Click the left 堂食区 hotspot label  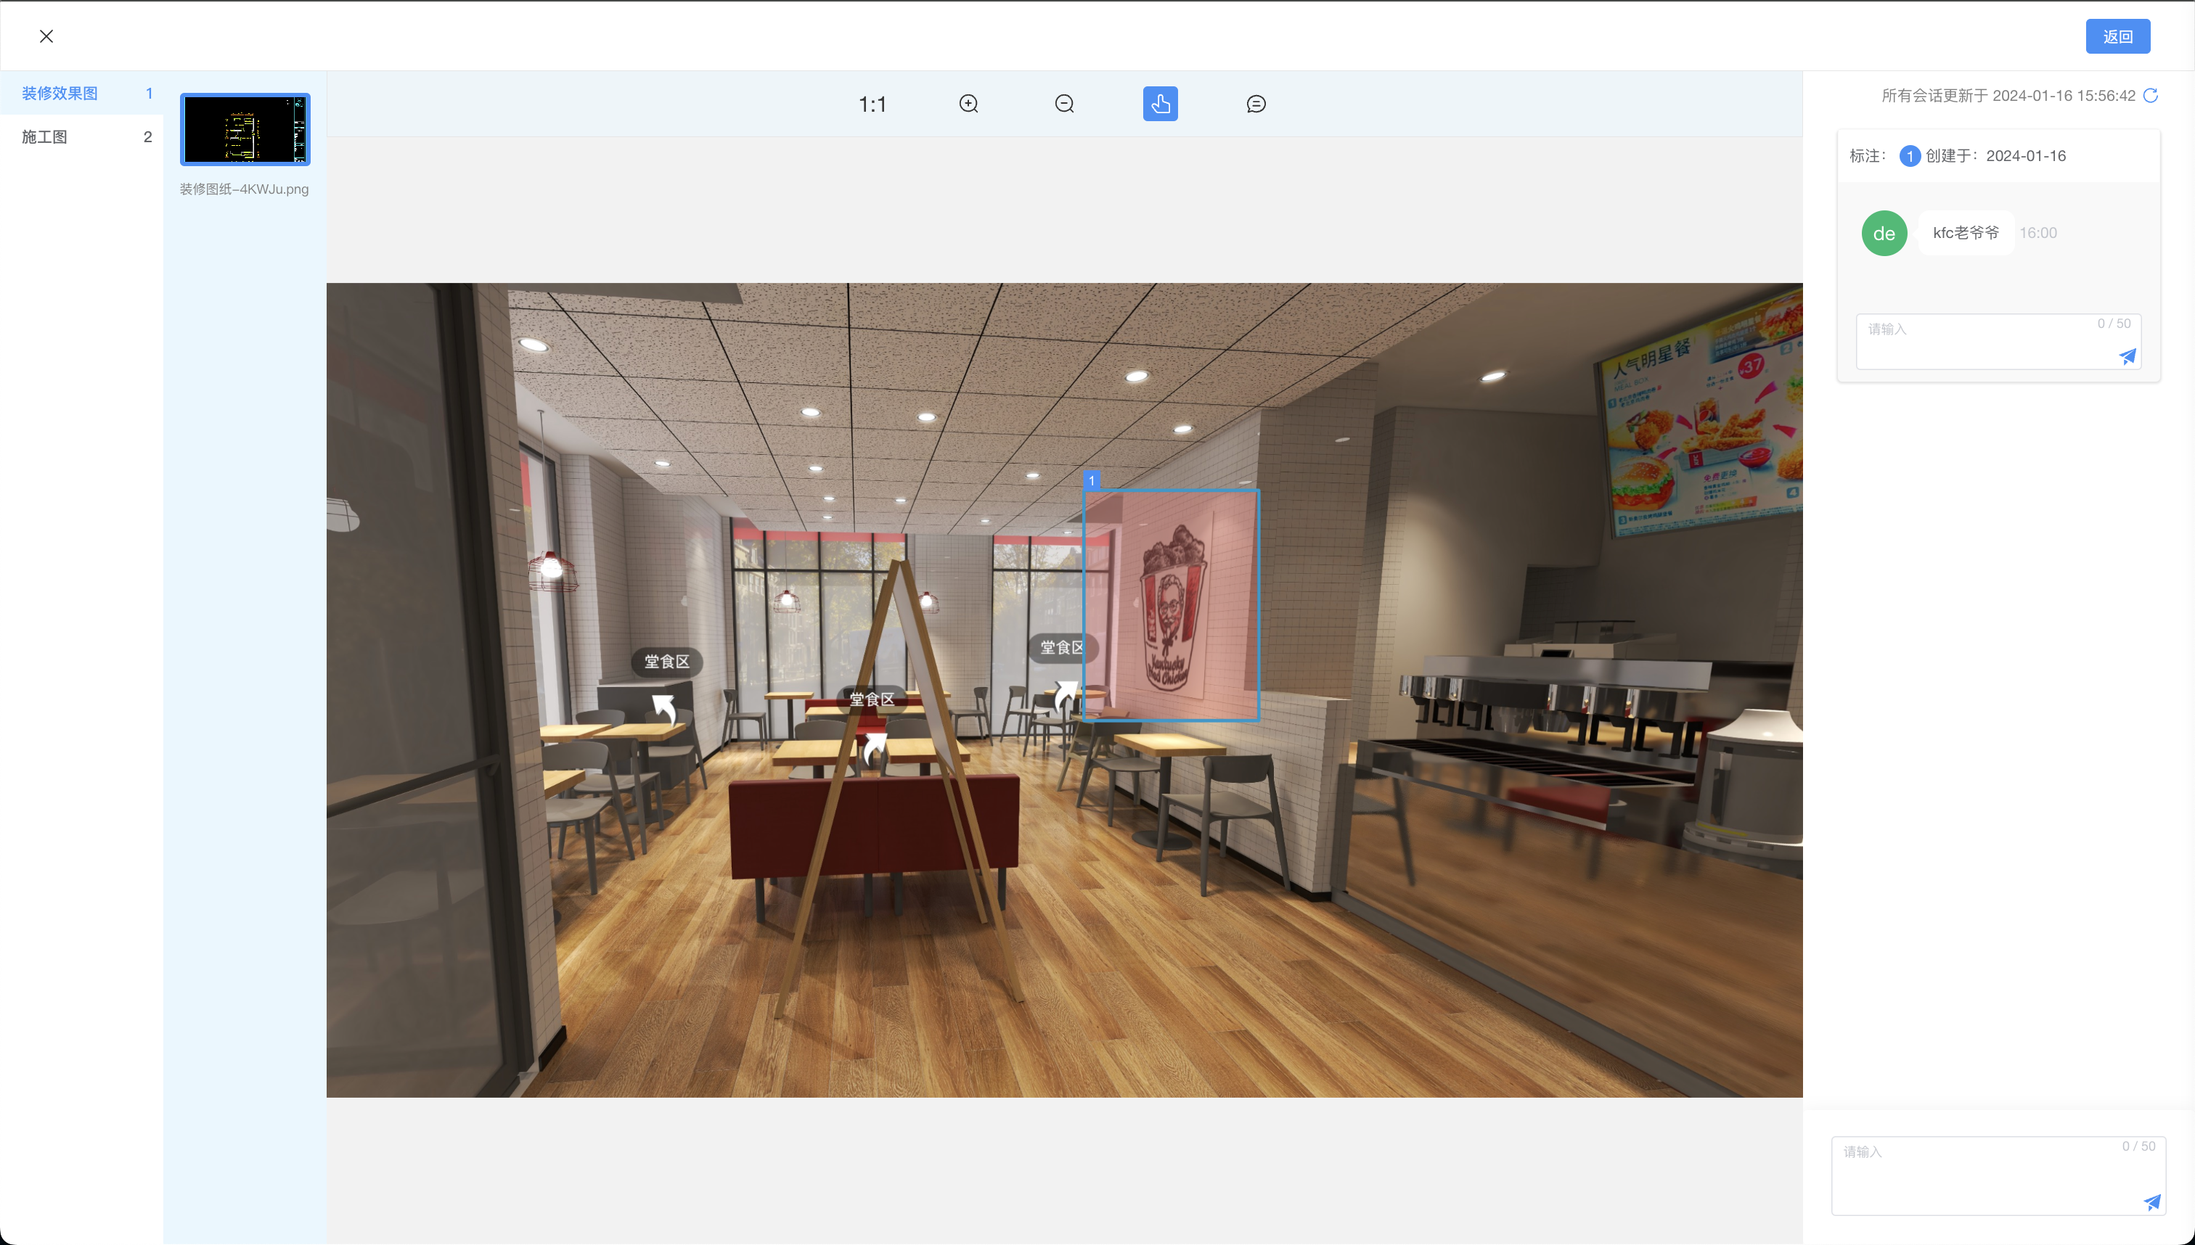point(666,662)
